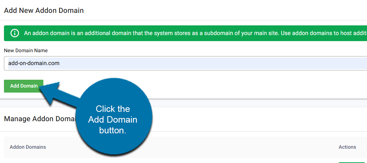Click the New Domain Name field label
Screen dimensions: 367x163
tap(26, 50)
